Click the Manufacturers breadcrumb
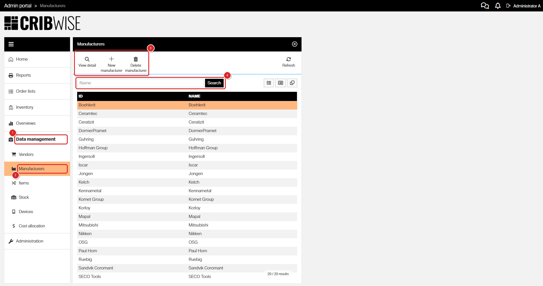This screenshot has width=543, height=286. pos(53,6)
